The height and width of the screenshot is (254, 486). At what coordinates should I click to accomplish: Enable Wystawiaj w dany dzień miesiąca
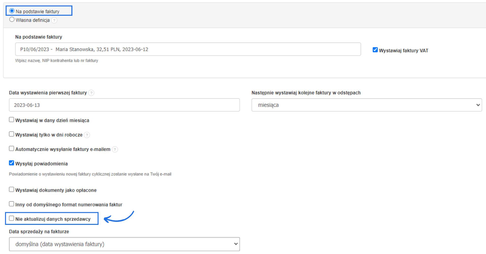click(12, 120)
